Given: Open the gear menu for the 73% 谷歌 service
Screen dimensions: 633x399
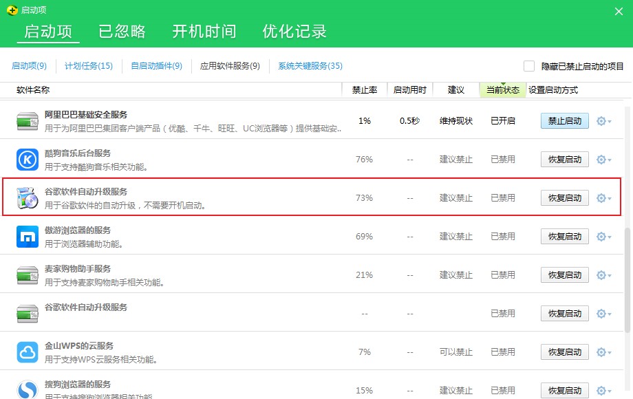Looking at the screenshot, I should pyautogui.click(x=604, y=198).
